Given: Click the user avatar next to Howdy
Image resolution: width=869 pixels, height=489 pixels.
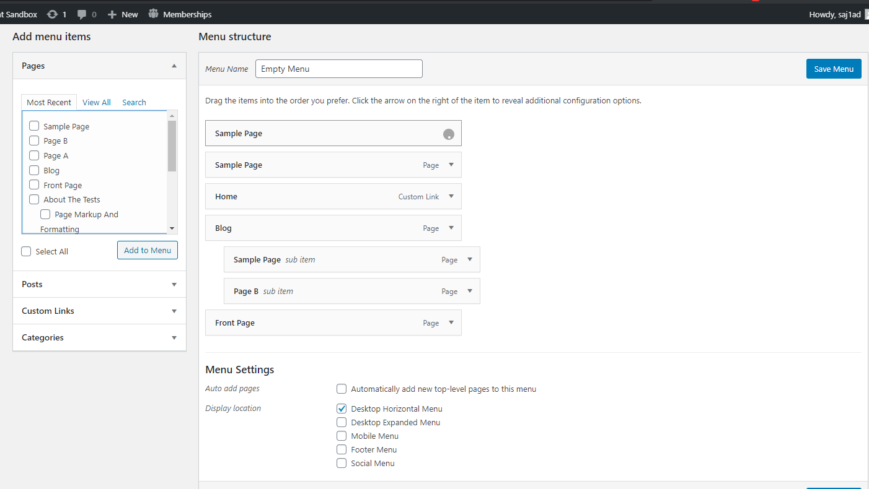Looking at the screenshot, I should coord(867,14).
